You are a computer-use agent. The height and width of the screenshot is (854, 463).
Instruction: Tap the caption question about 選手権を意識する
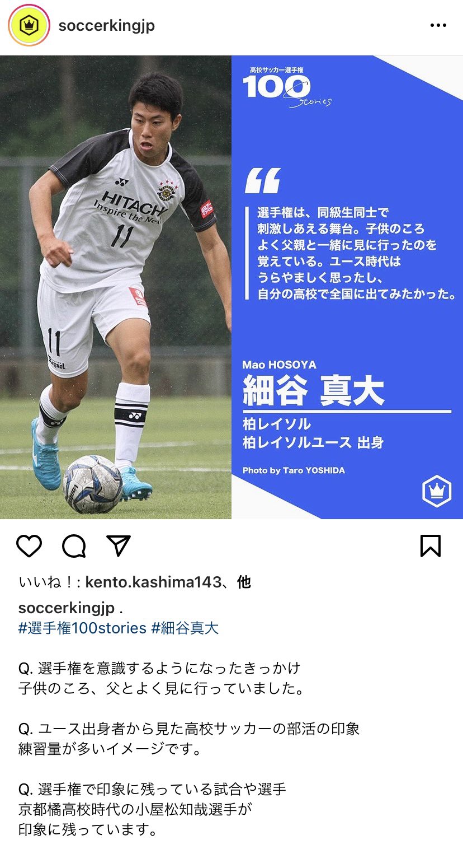[x=159, y=668]
